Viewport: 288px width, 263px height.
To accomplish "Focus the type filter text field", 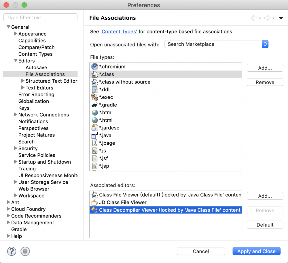I will pos(40,18).
